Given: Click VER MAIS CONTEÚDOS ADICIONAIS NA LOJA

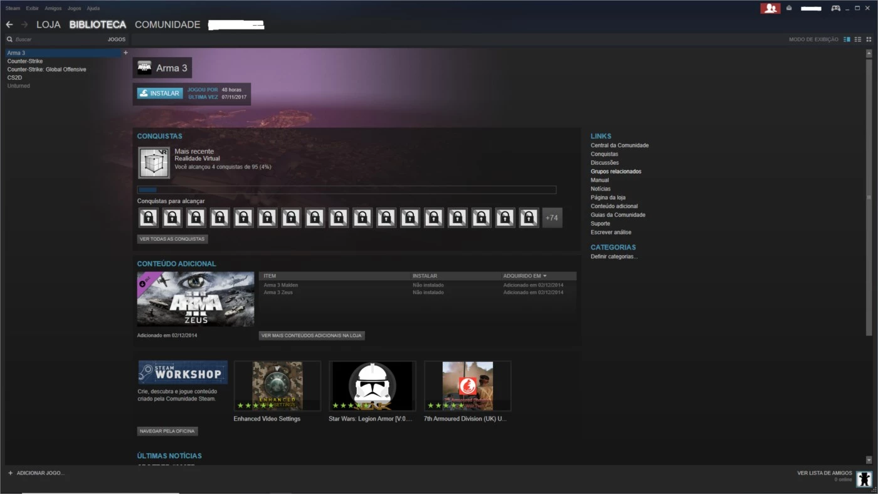Looking at the screenshot, I should [312, 335].
